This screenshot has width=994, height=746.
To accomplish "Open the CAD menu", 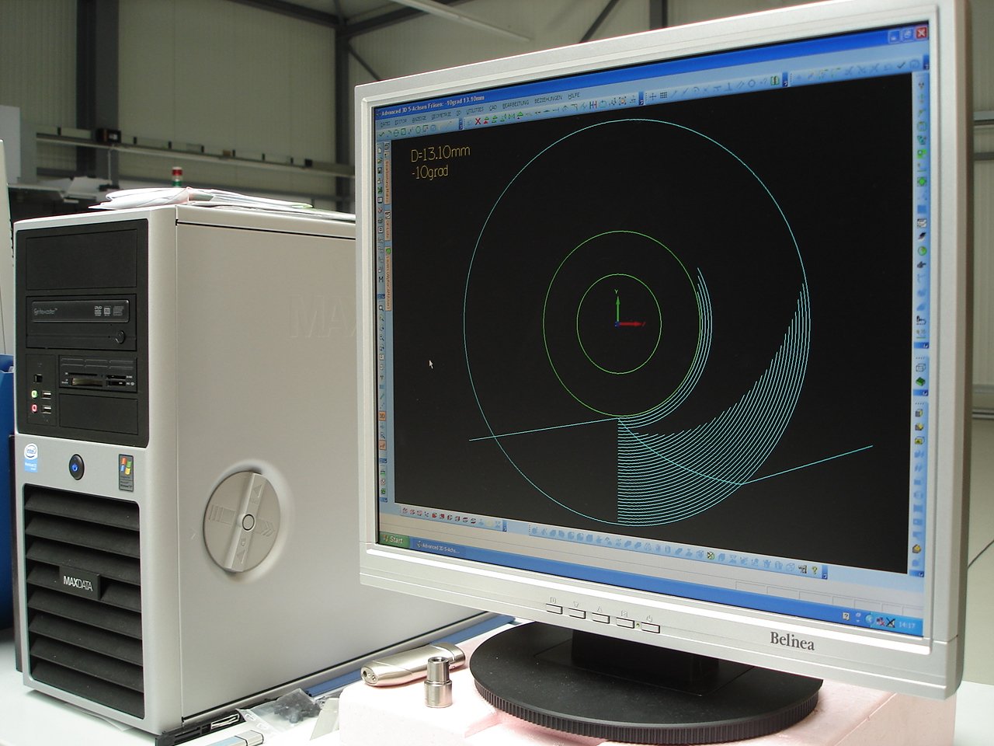I will [493, 107].
